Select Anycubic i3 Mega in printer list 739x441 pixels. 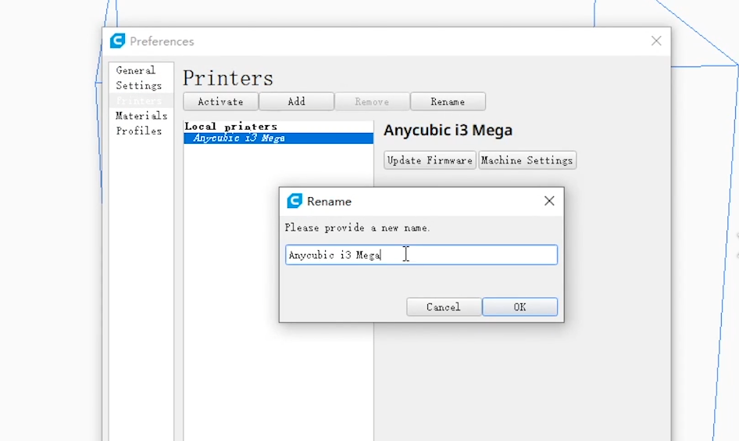pos(279,138)
